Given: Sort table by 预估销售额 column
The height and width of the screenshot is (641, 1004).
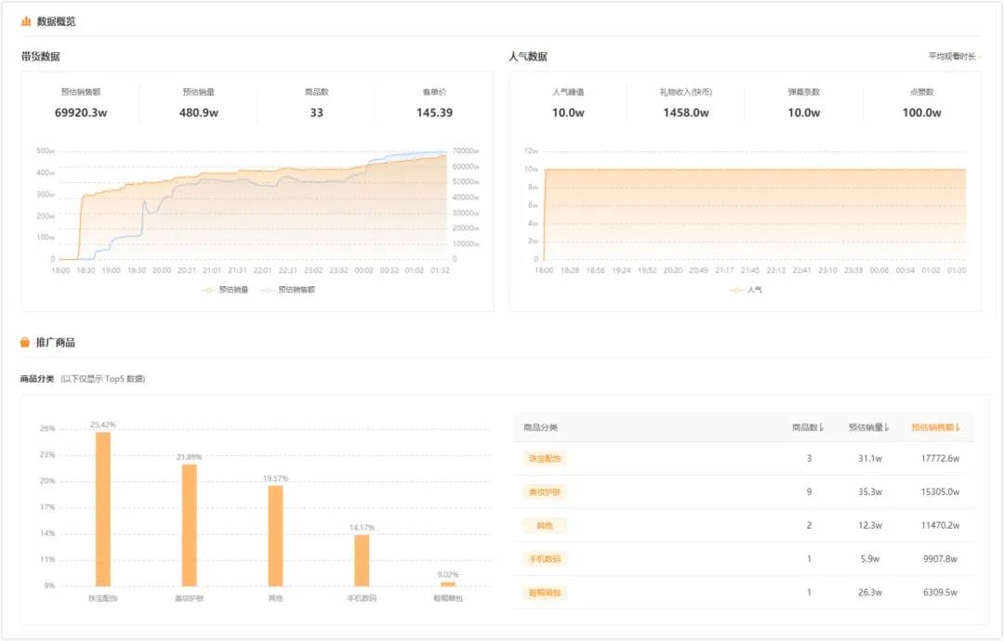Looking at the screenshot, I should click(x=935, y=427).
